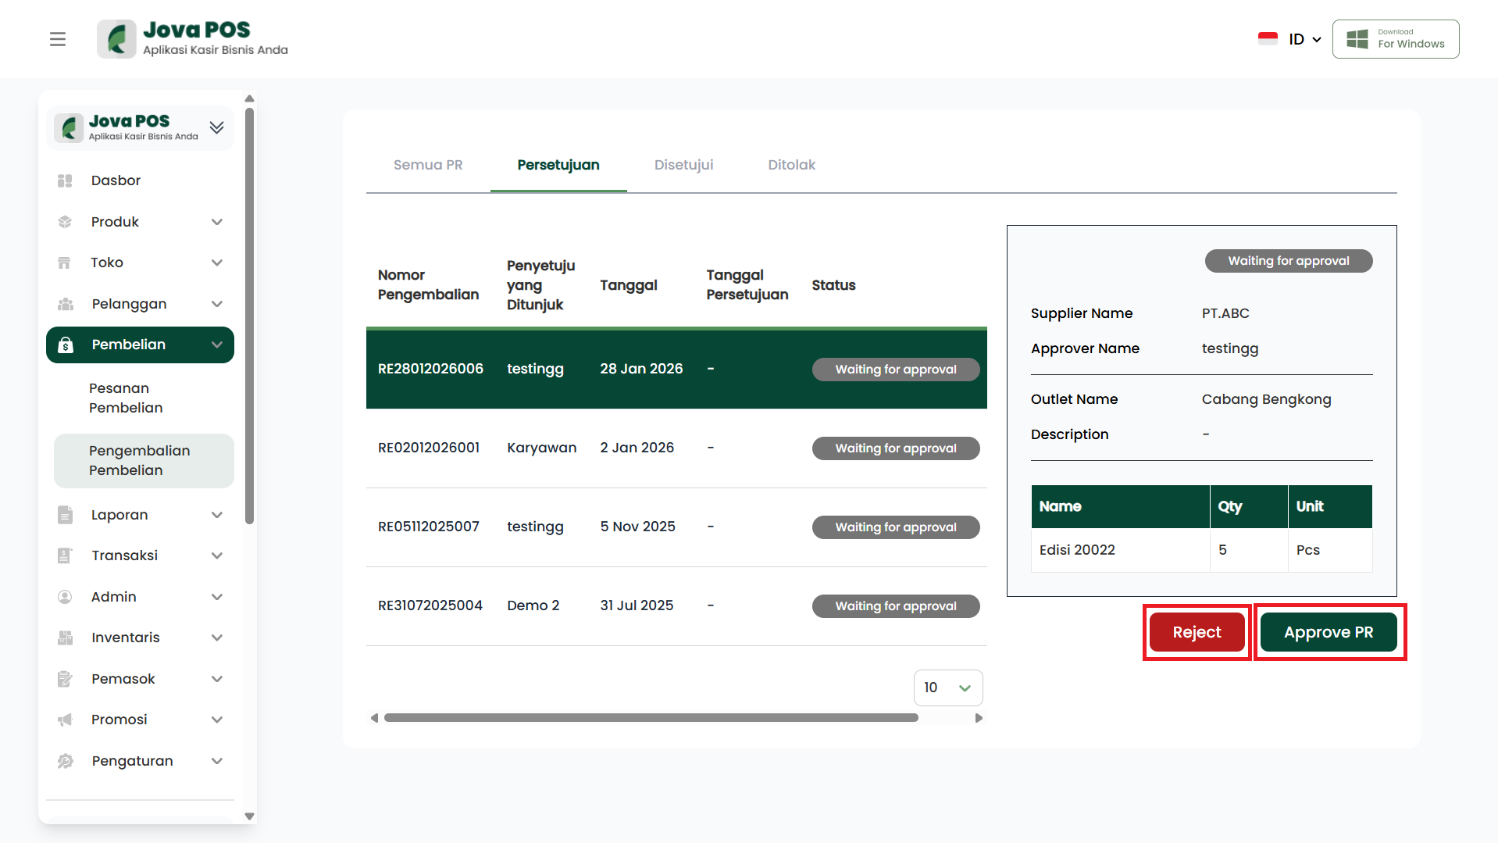
Task: Click the Toko store icon
Action: click(65, 263)
